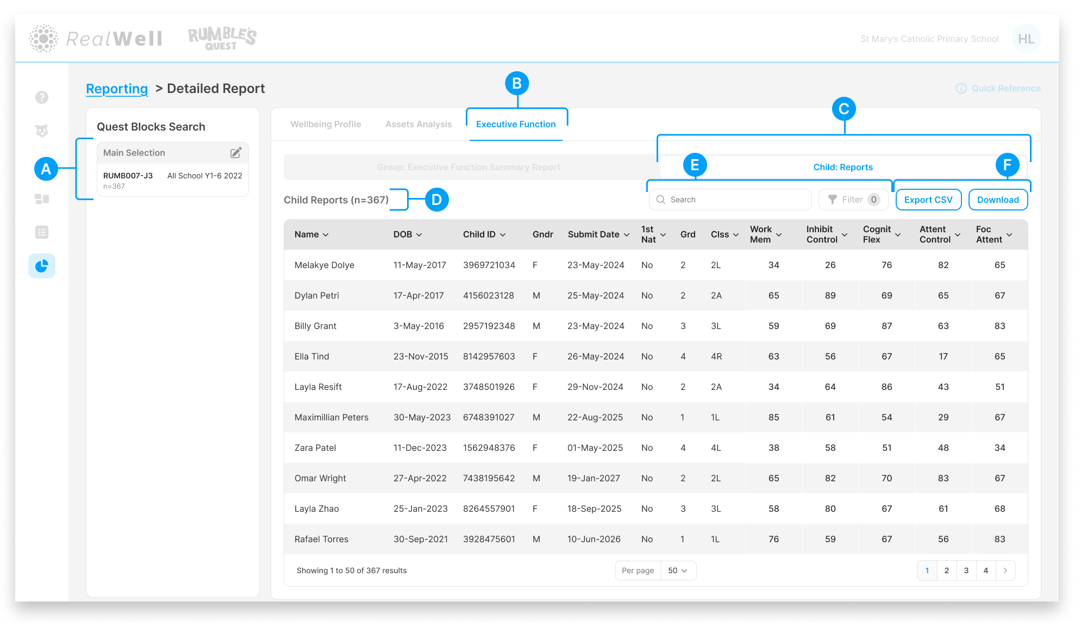
Task: Open the Quick Reference info link
Action: [998, 88]
